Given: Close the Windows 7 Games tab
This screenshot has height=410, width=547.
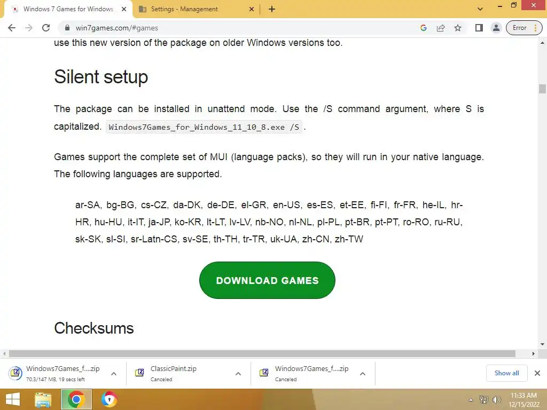Looking at the screenshot, I should [x=124, y=9].
